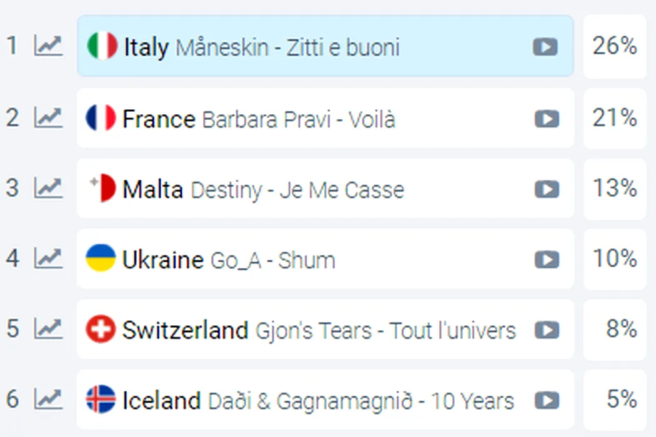Click the Ukraine flag icon

pyautogui.click(x=101, y=258)
